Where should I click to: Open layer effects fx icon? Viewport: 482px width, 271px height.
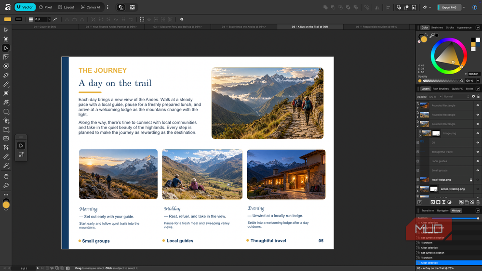tap(433, 202)
